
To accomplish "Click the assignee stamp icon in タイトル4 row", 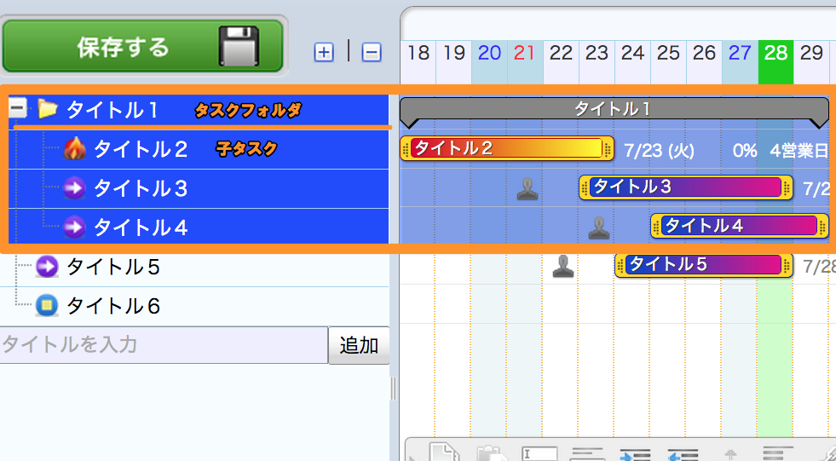I will click(599, 228).
